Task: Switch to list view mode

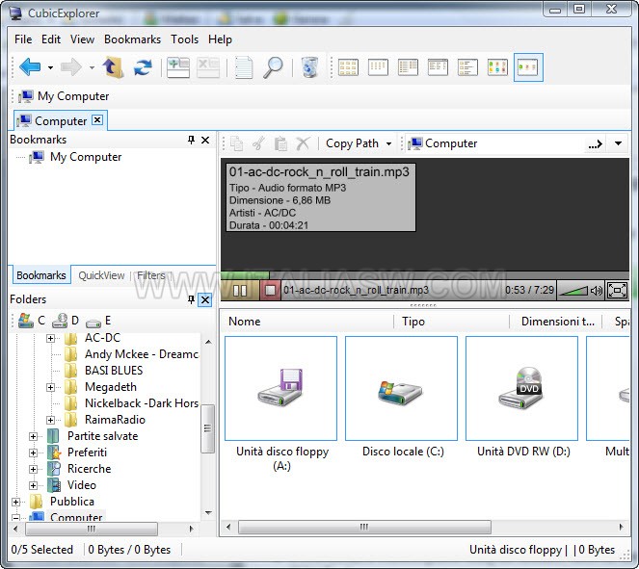Action: coord(408,67)
